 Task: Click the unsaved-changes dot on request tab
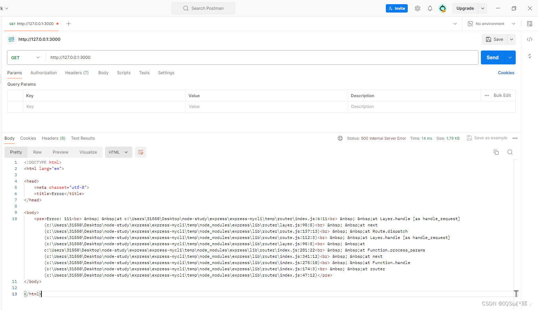click(x=57, y=24)
